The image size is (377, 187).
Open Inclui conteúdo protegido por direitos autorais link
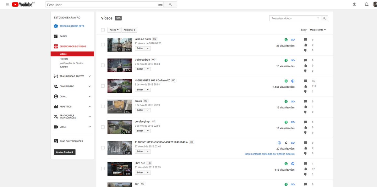pyautogui.click(x=270, y=154)
